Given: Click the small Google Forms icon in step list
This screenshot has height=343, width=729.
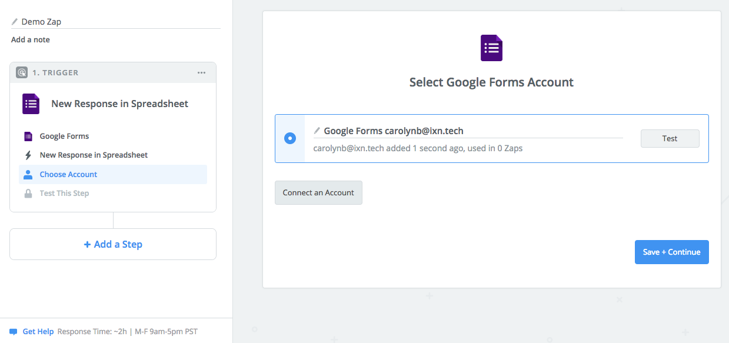Looking at the screenshot, I should pos(28,136).
